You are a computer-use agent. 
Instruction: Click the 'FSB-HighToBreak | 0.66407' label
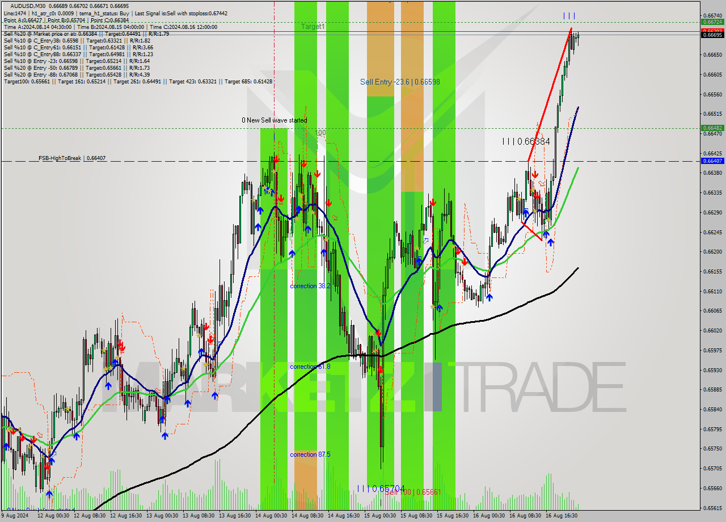(72, 158)
